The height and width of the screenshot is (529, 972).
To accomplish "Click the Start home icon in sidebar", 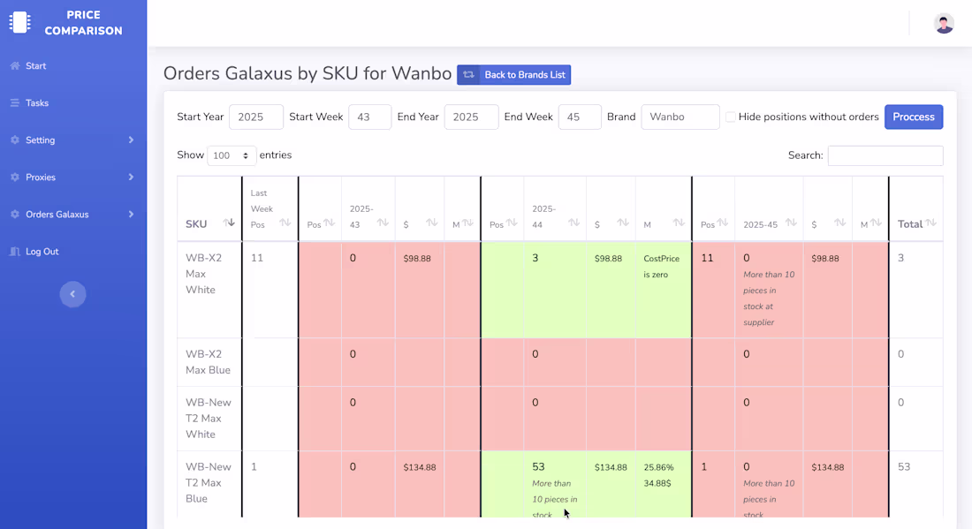I will pyautogui.click(x=15, y=66).
